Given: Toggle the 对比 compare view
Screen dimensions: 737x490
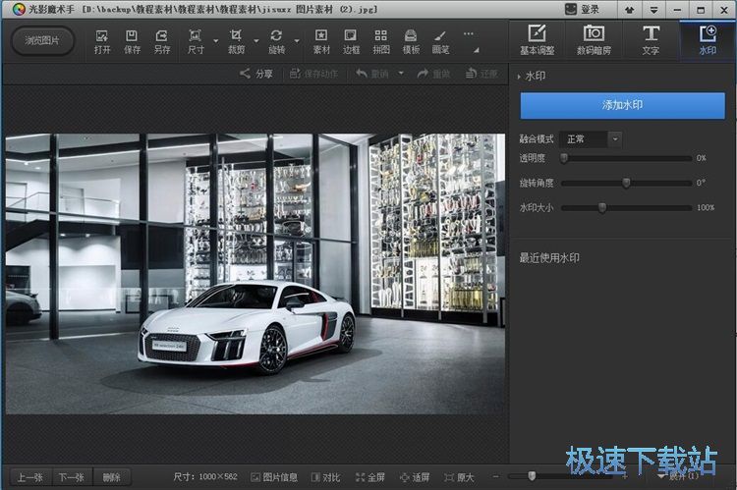Looking at the screenshot, I should point(325,477).
